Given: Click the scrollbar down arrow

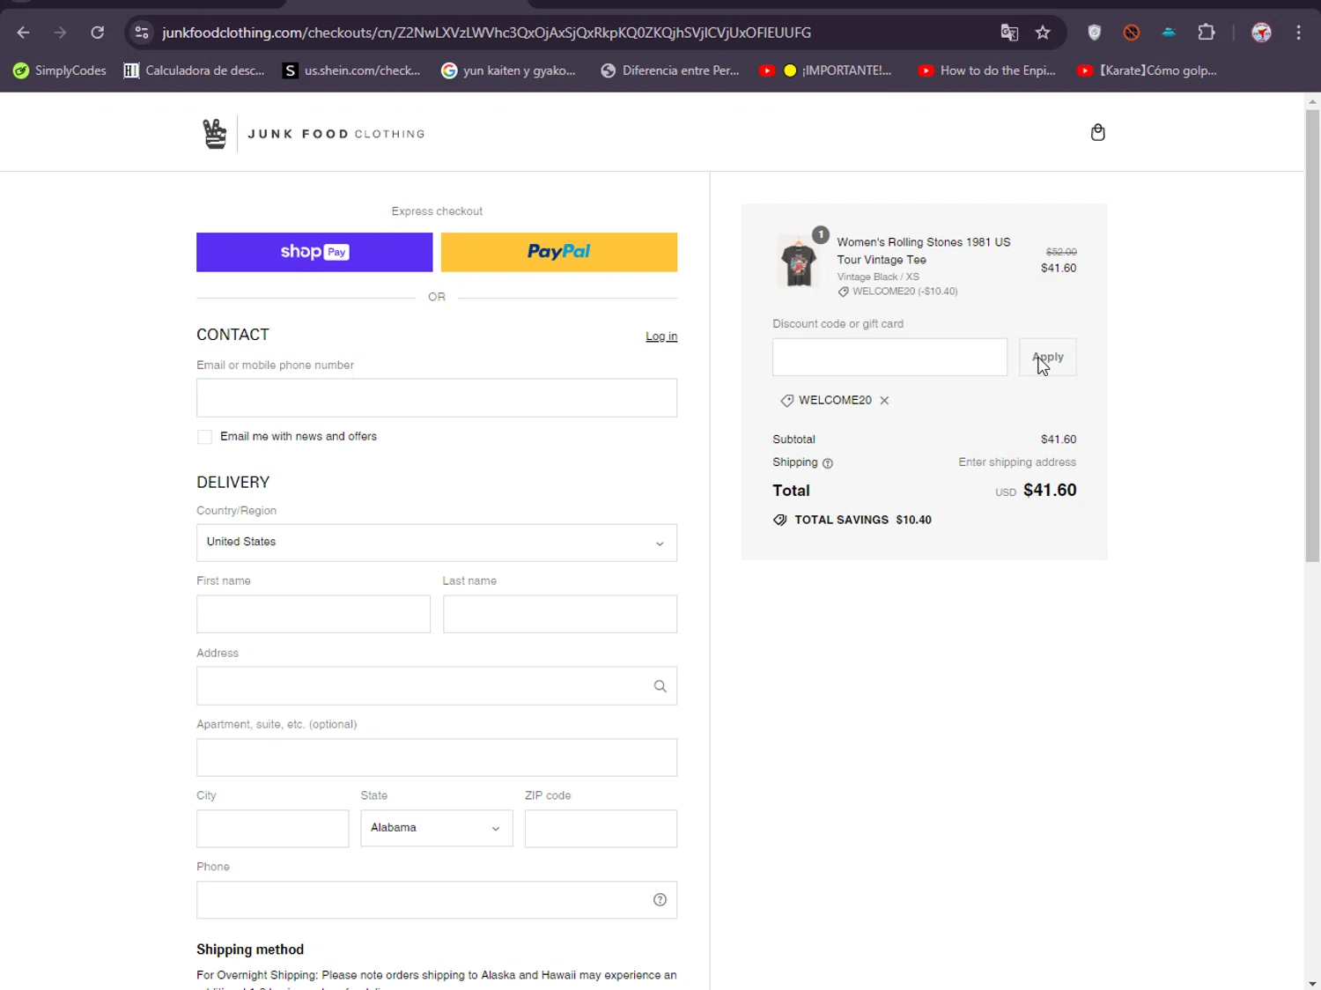Looking at the screenshot, I should [x=1312, y=983].
